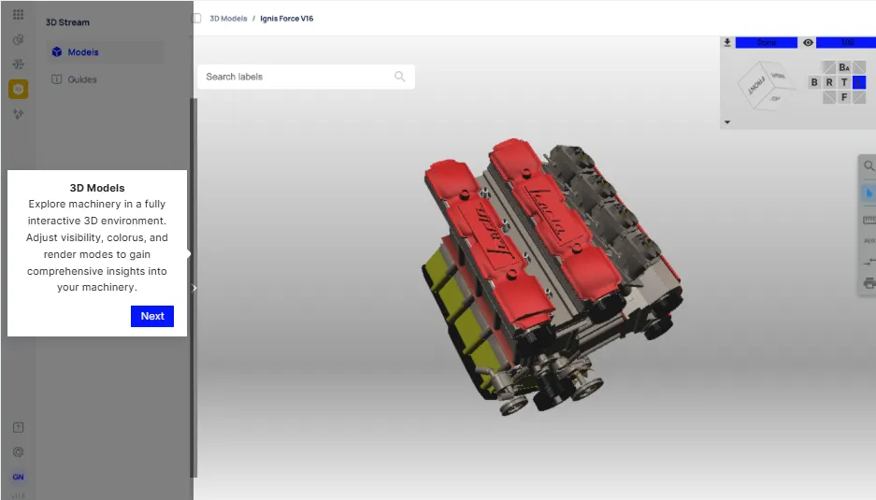Screen dimensions: 876x500
Task: Click the diagonal view tile left of F
Action: (x=829, y=97)
